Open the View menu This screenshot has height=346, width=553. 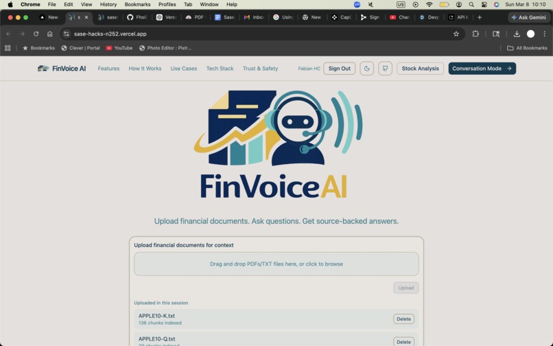(86, 5)
